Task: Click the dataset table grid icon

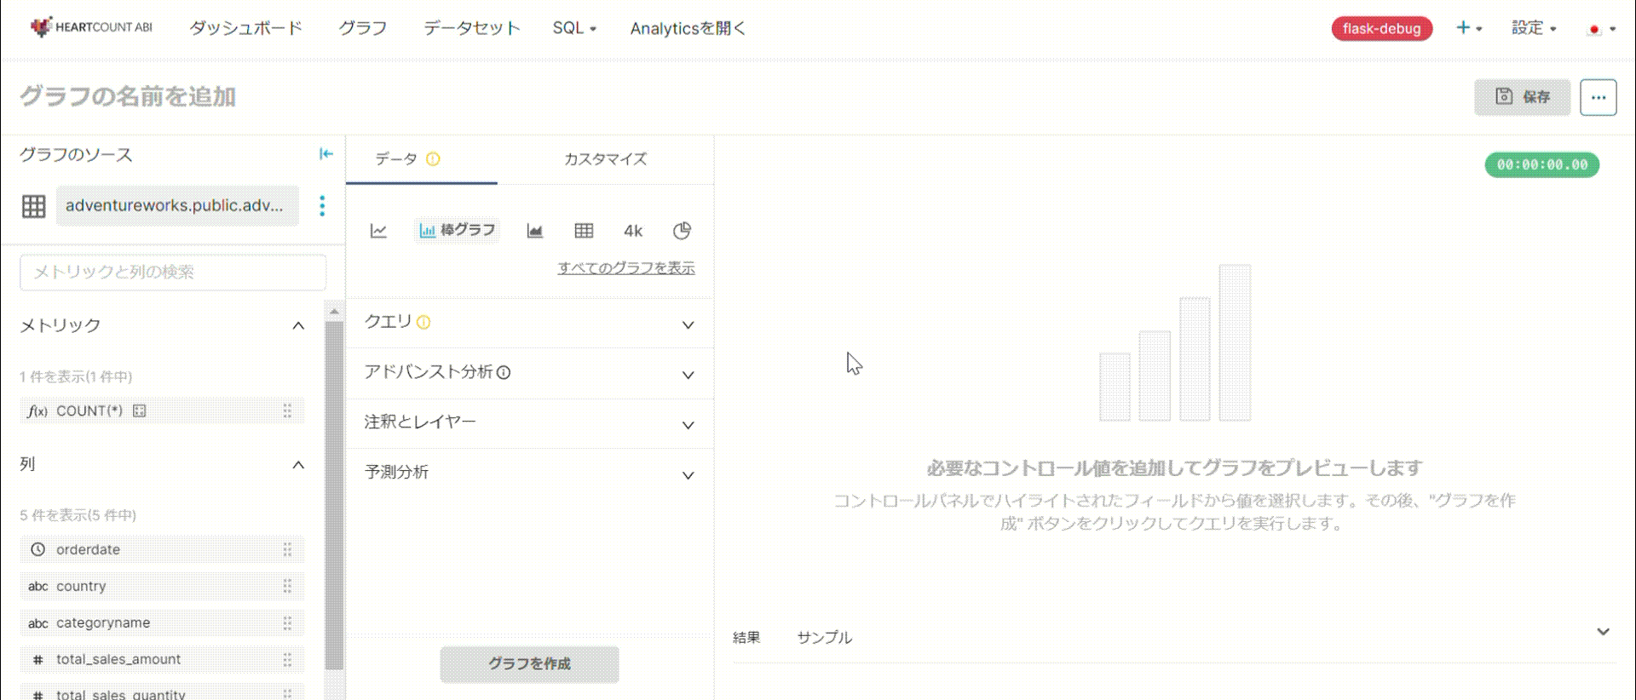Action: [34, 206]
